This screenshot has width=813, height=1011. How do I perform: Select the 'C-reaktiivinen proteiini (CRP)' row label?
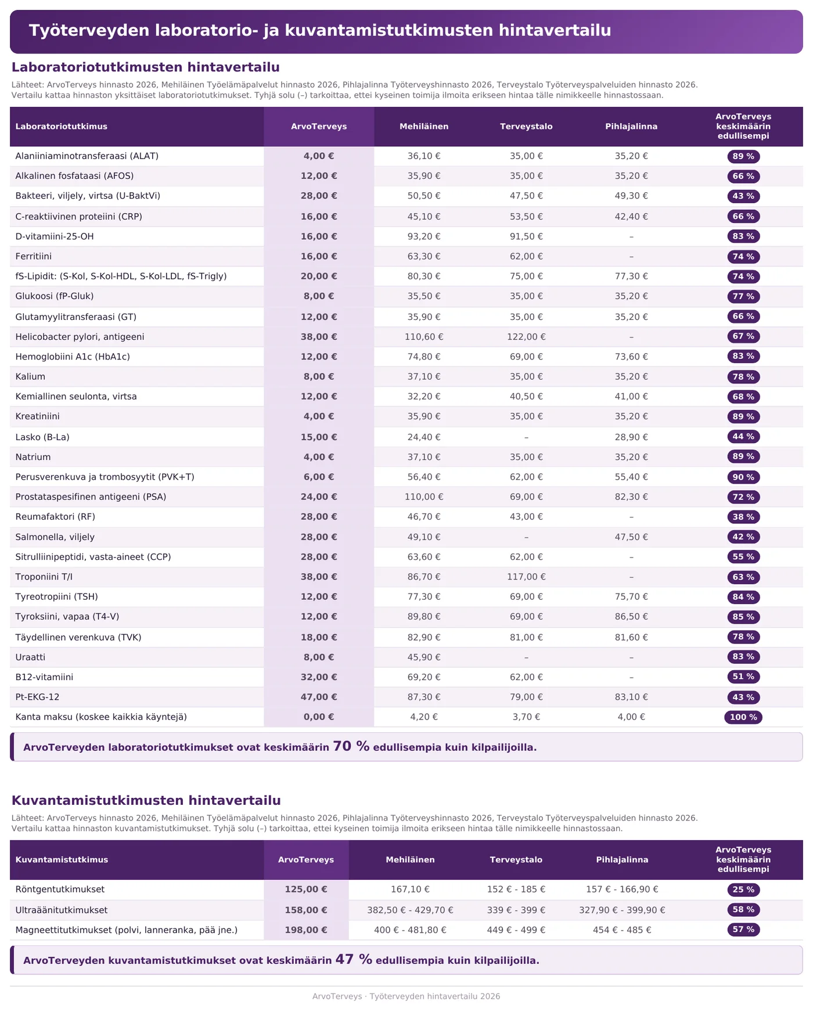point(79,217)
